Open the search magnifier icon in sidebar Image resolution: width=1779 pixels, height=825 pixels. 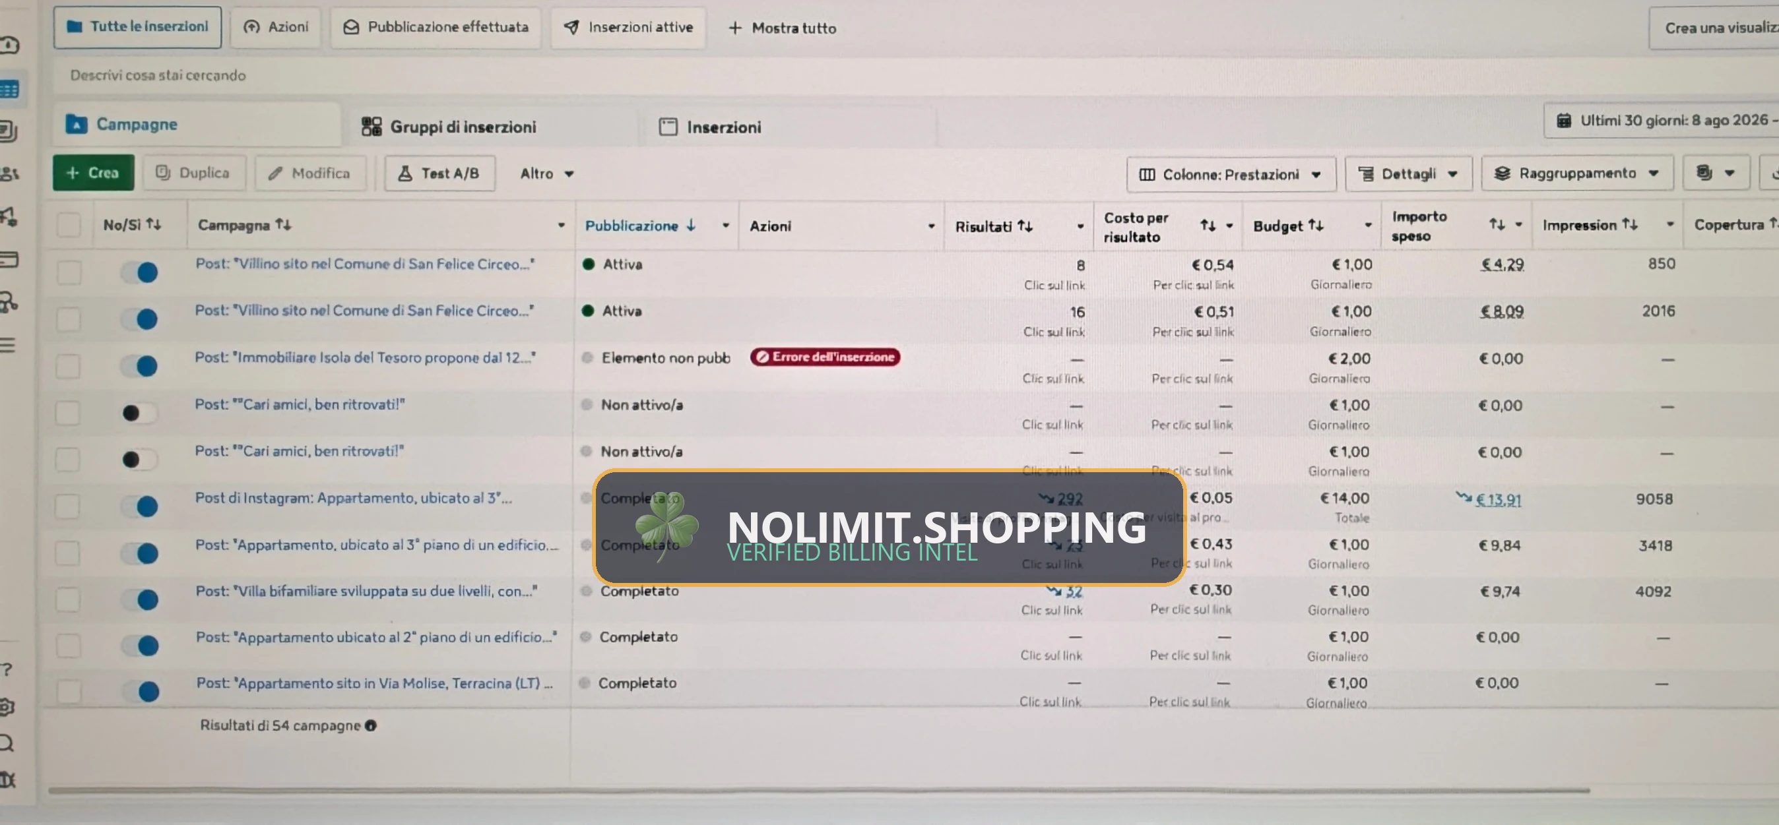point(7,743)
